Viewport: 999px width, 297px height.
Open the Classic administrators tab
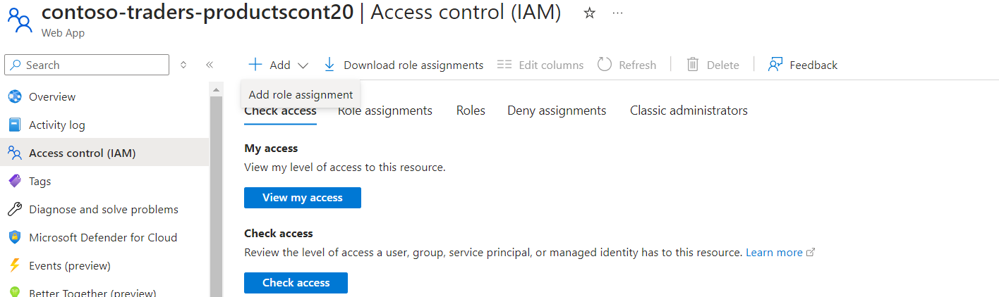click(689, 110)
